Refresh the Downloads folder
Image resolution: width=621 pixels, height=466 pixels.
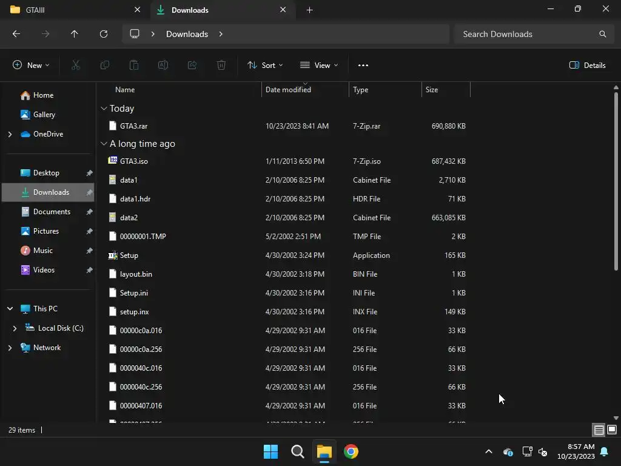(104, 34)
